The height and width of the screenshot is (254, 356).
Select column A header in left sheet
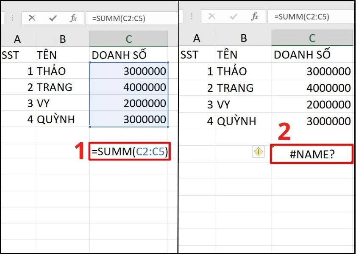(18, 39)
